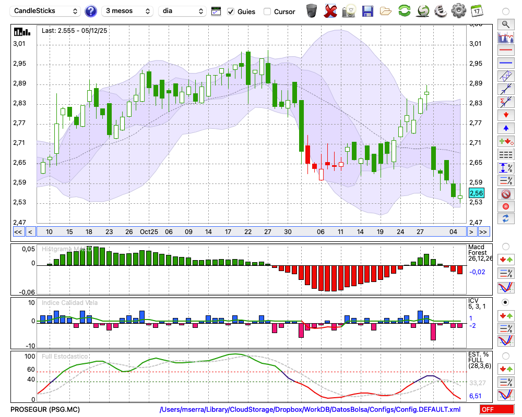
Task: Click the euro currency icon
Action: pyautogui.click(x=441, y=11)
